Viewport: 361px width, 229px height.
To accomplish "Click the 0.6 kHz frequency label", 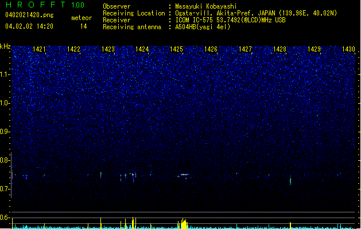I will click(5, 218).
